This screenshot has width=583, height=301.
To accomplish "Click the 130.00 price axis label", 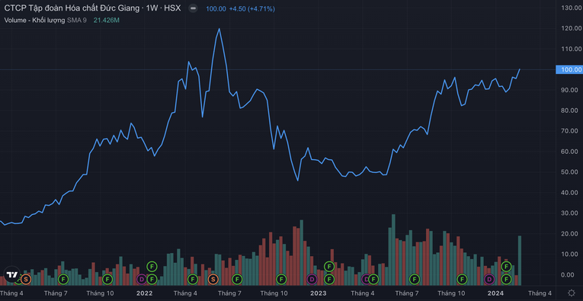I will 572,8.
